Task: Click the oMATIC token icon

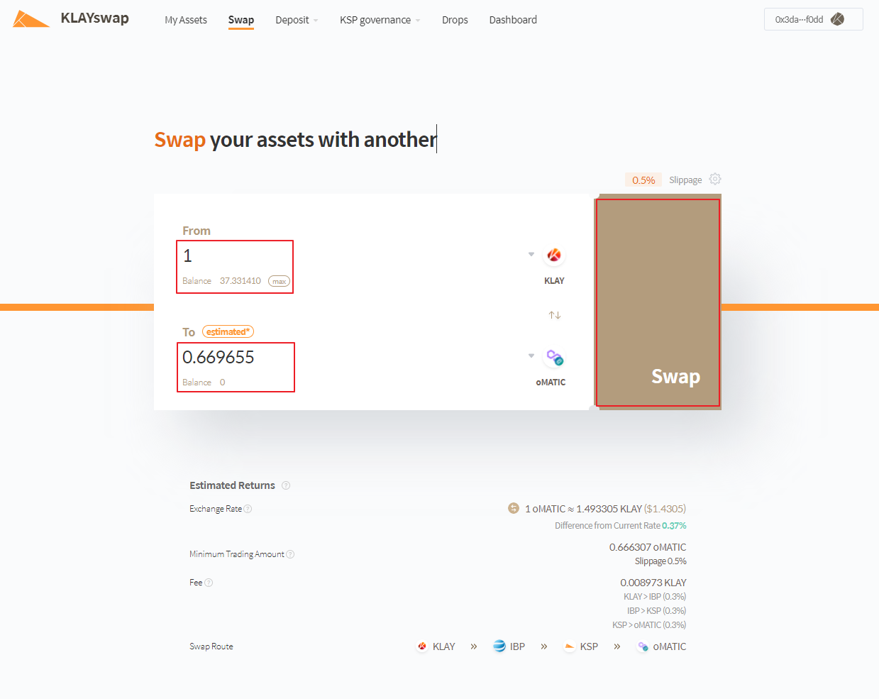Action: (x=554, y=357)
